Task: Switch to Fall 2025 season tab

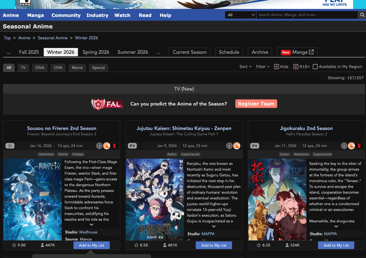Action: click(29, 52)
